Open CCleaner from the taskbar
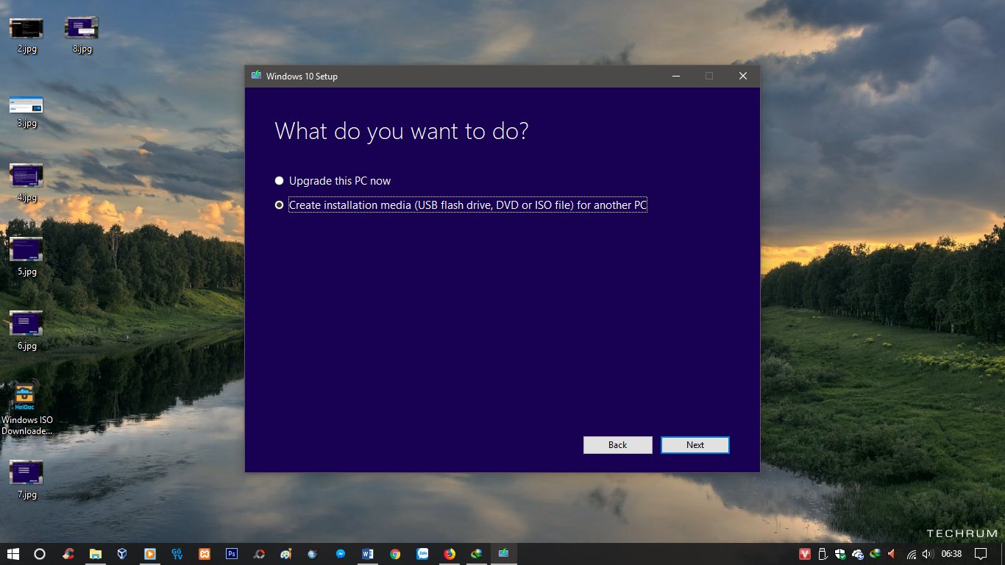The image size is (1005, 565). [x=68, y=554]
